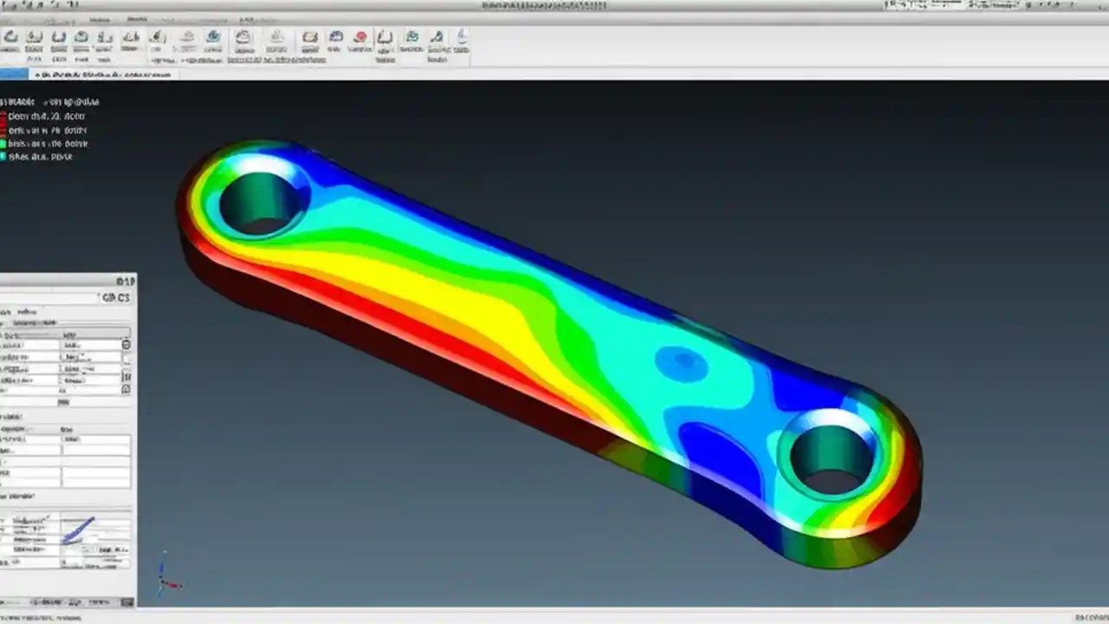
Task: Select the red apply-load toolbar icon
Action: 358,37
